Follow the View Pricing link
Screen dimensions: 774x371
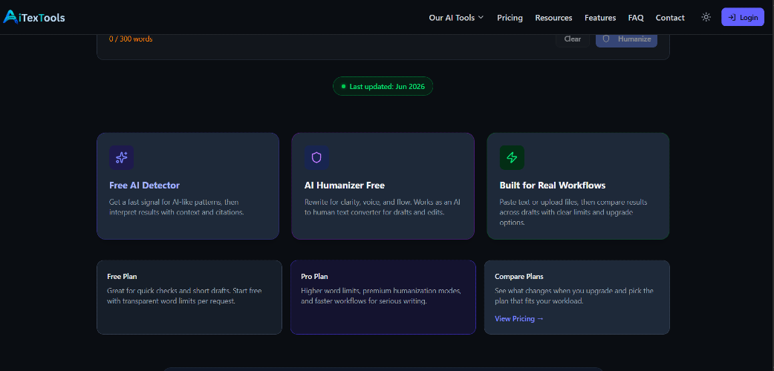(x=519, y=319)
